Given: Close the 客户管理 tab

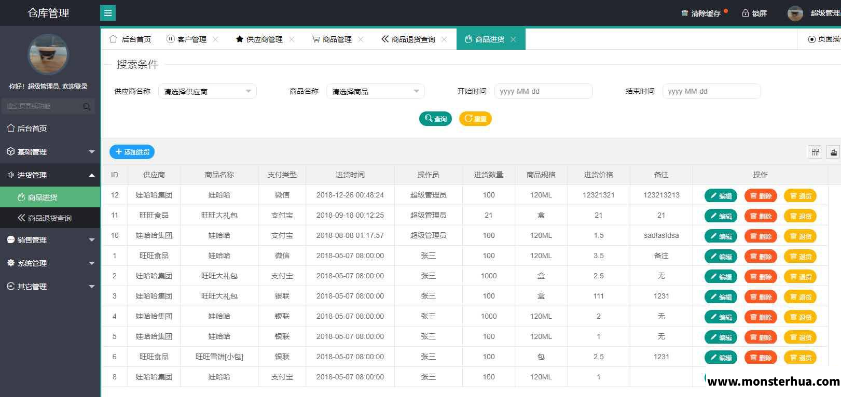Looking at the screenshot, I should 215,39.
